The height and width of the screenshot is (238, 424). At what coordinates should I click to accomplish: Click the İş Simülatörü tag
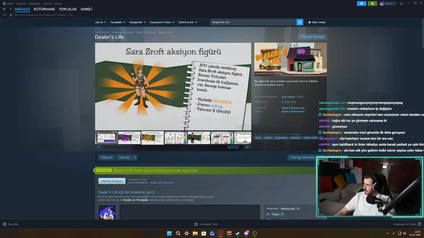[x=281, y=138]
